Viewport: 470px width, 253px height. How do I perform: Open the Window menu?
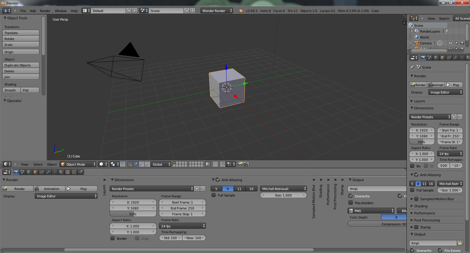[x=61, y=11]
